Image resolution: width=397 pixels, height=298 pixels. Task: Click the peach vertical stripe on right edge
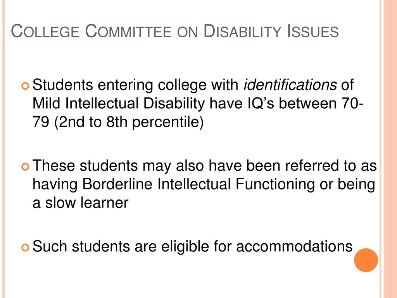coord(389,149)
